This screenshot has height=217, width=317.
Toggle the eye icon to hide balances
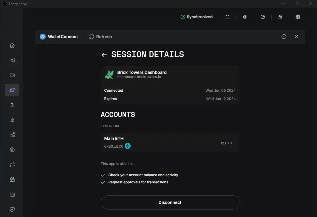[245, 17]
